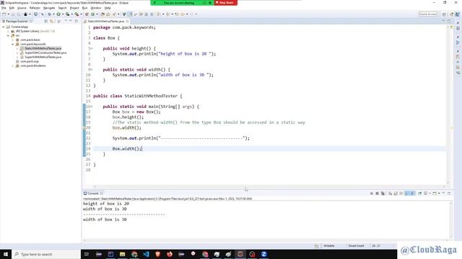
Task: Select the com.pack.oop package
Action: point(29,61)
